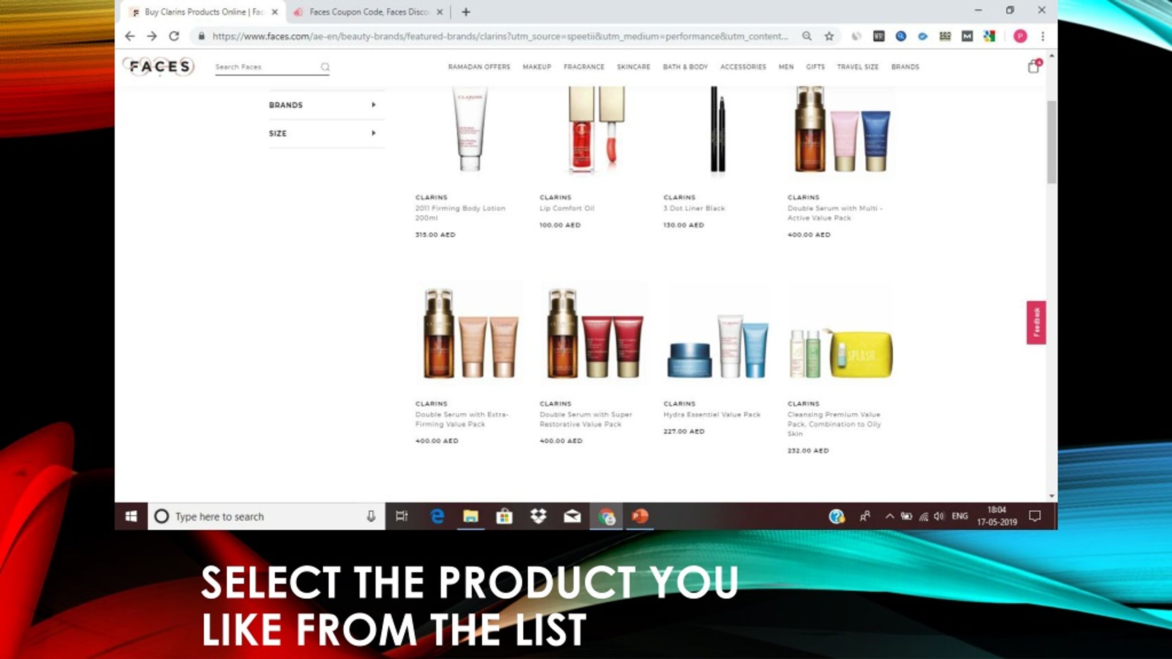The height and width of the screenshot is (659, 1172).
Task: Click the page vertical scrollbar thumb
Action: click(1052, 142)
